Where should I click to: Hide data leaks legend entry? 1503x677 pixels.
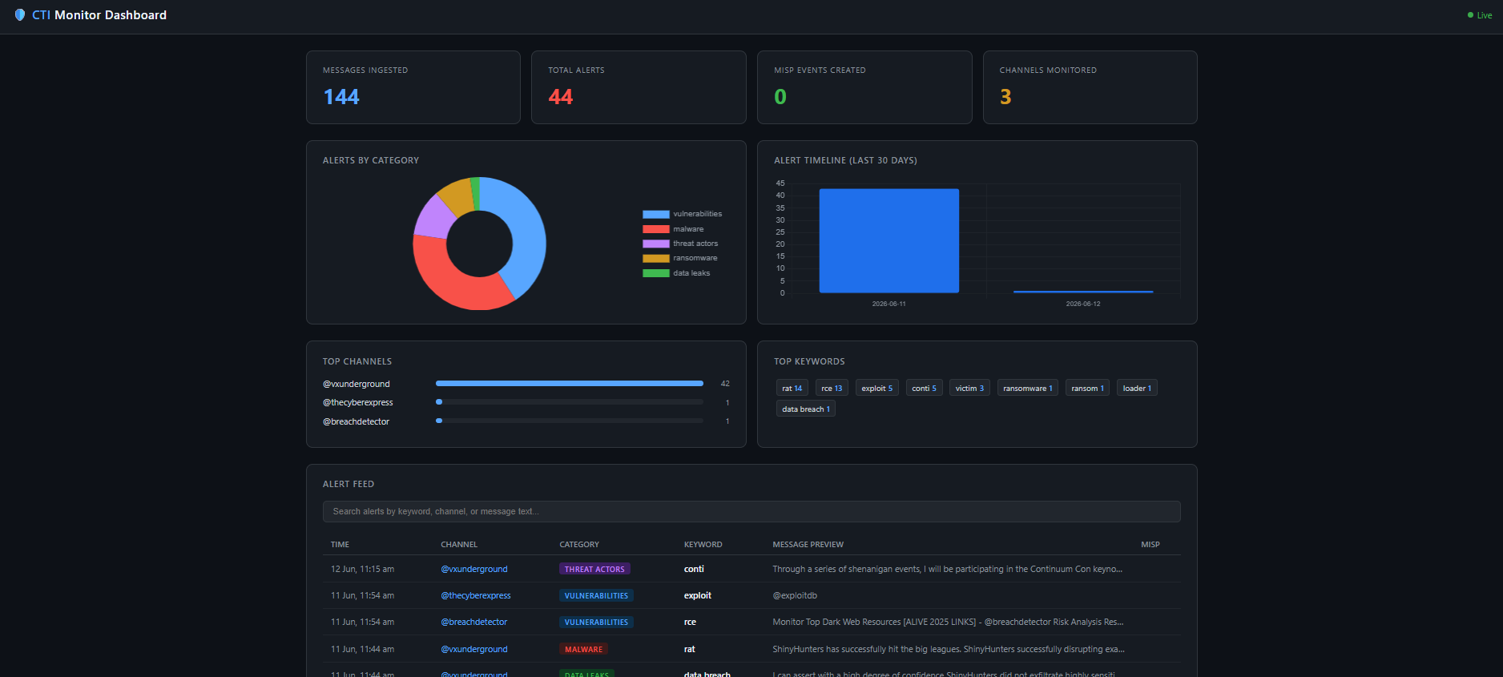(676, 273)
